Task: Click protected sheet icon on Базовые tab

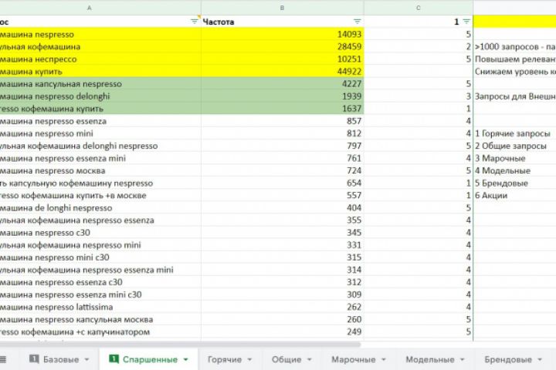Action: (34, 359)
